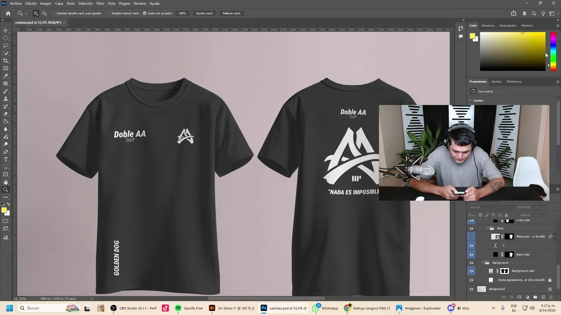
Task: Select the Hand tool
Action: (x=6, y=182)
